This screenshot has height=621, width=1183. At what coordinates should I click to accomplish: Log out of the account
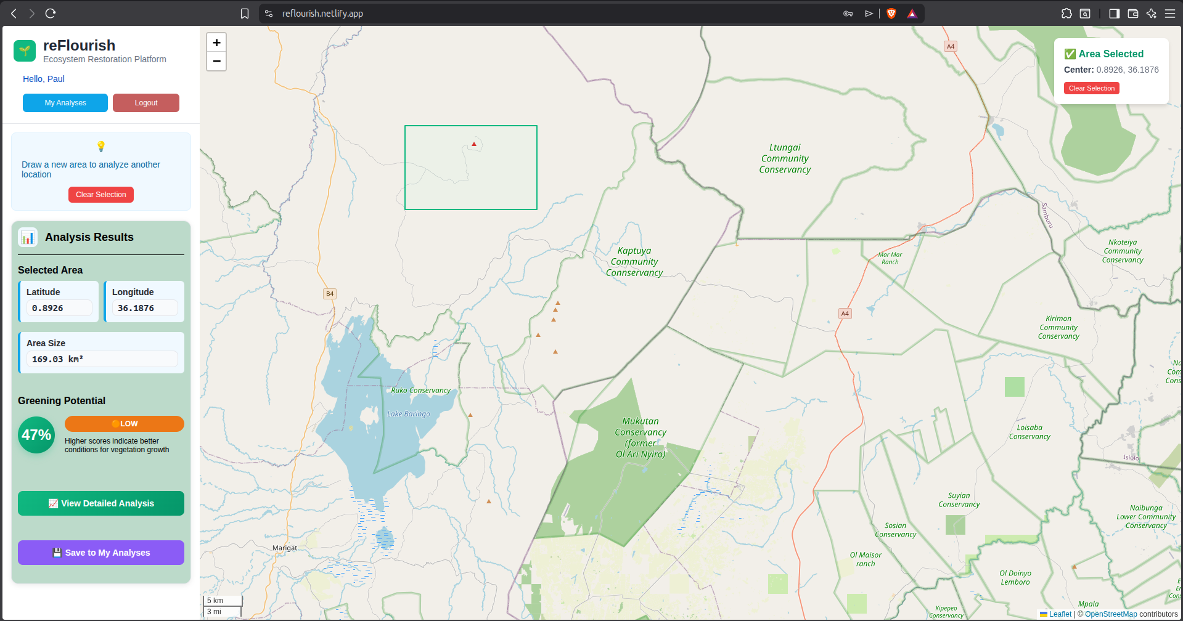coord(146,103)
